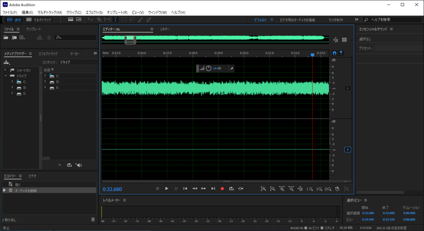This screenshot has width=424, height=231.
Task: Show more tabs in media browser panel
Action: click(95, 54)
